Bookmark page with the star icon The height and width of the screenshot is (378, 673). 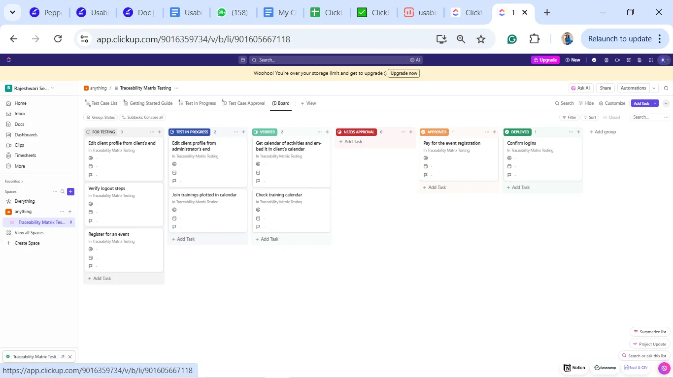click(481, 39)
